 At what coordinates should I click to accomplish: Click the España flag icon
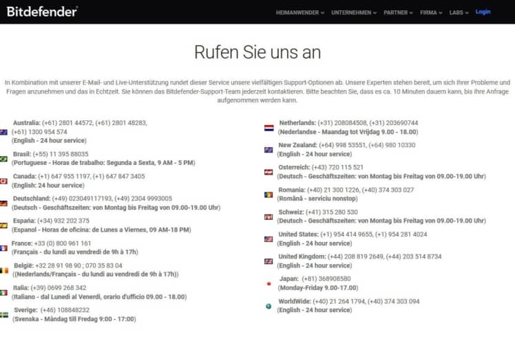[x=3, y=225]
